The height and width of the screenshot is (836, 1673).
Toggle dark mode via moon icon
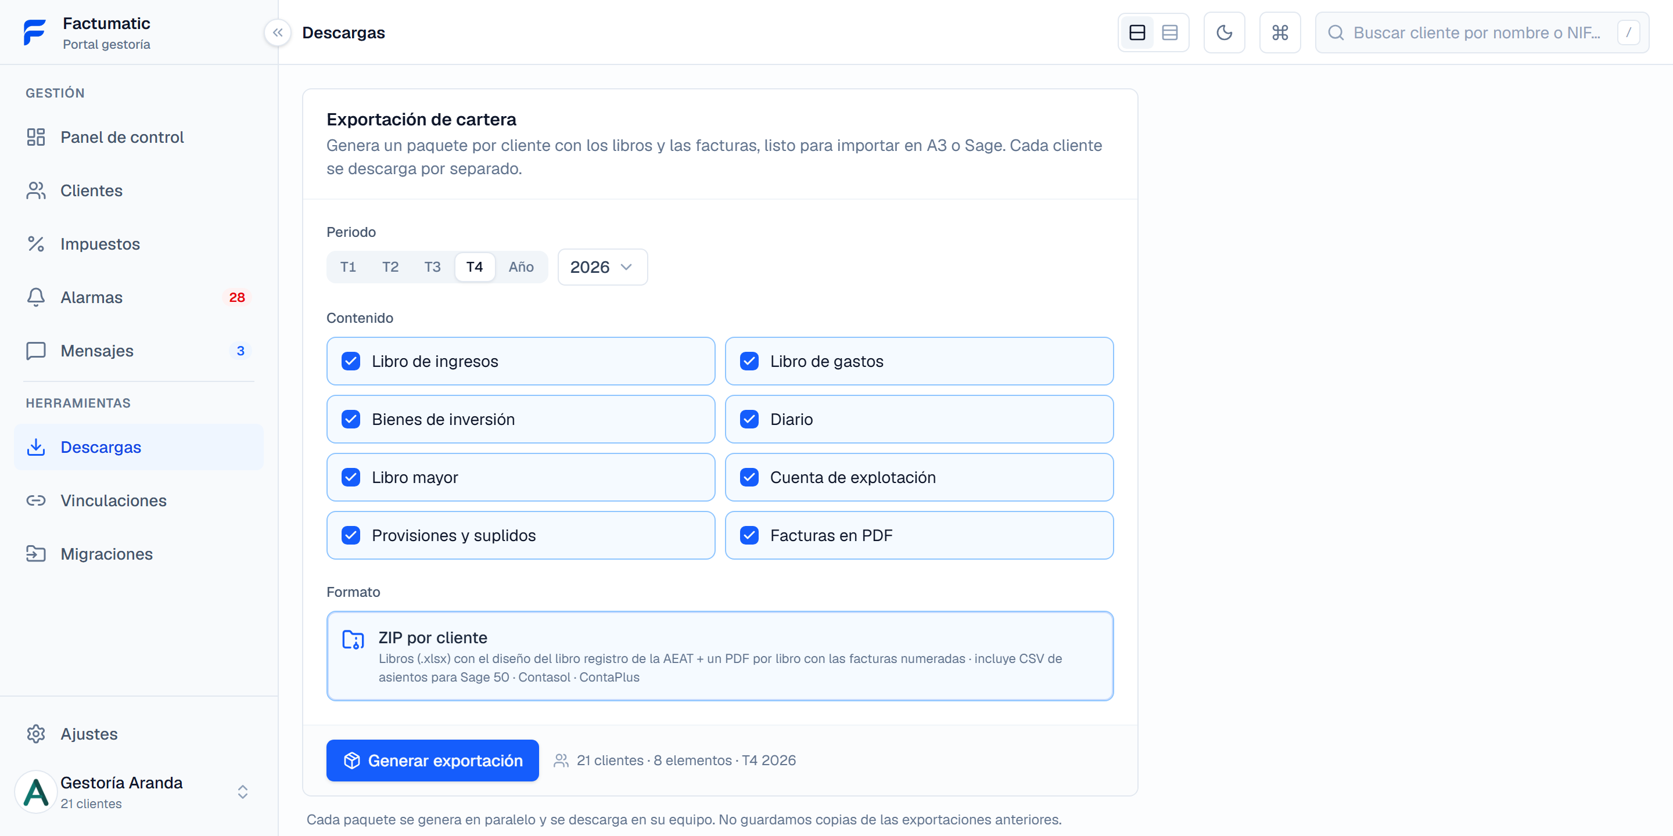1223,33
